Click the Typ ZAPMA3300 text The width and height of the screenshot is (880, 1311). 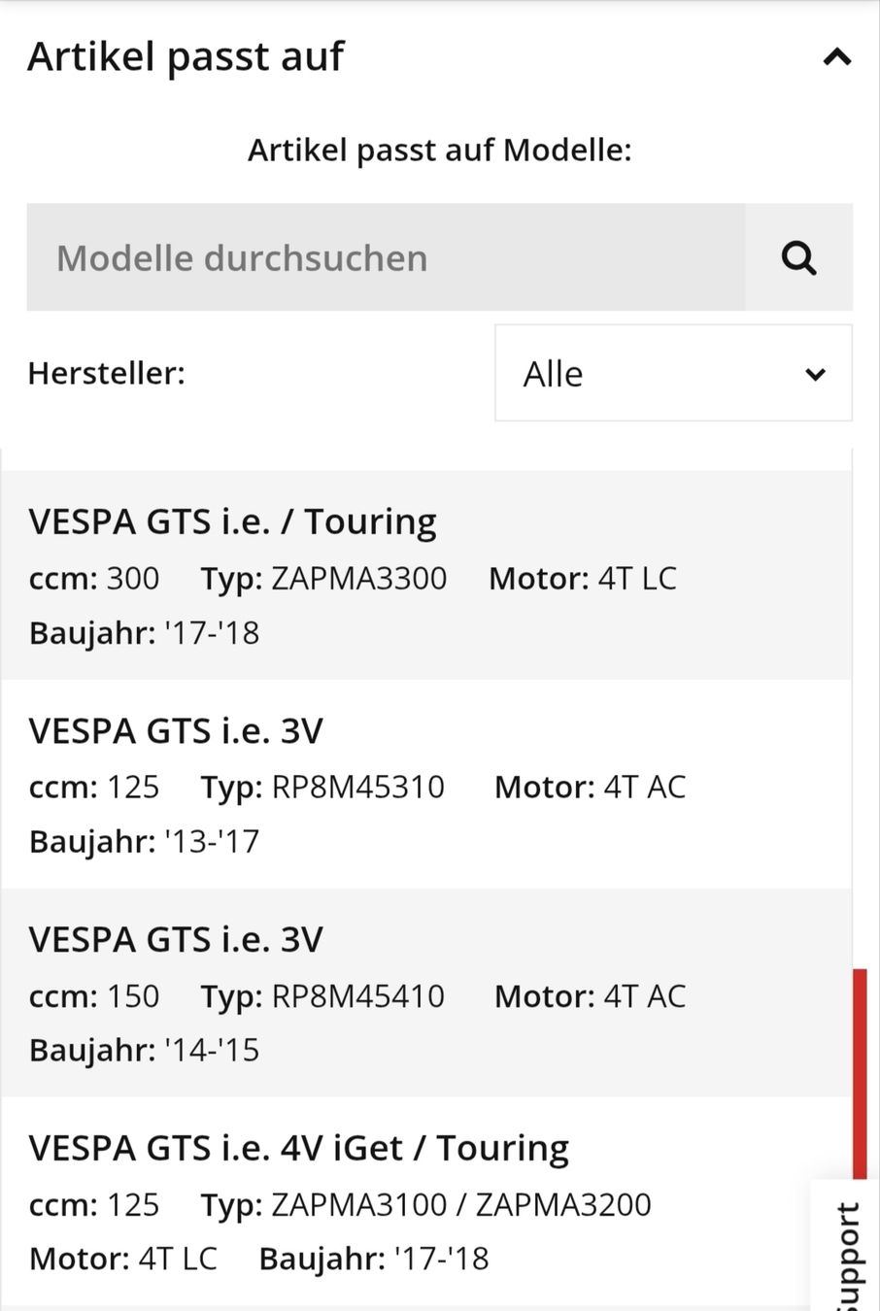pos(324,579)
